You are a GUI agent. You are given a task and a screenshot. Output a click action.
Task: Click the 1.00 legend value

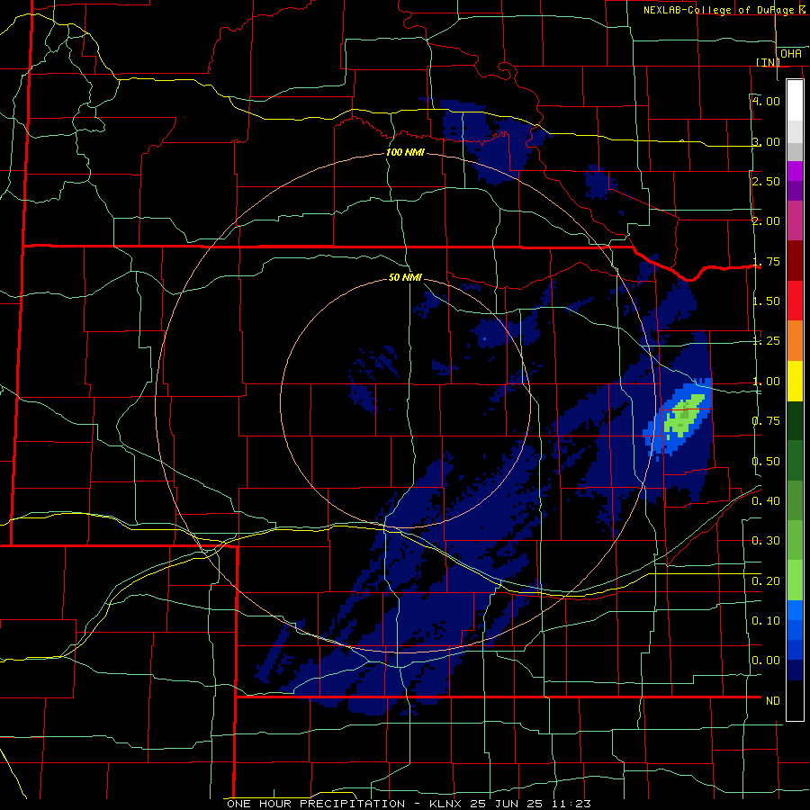pyautogui.click(x=766, y=382)
